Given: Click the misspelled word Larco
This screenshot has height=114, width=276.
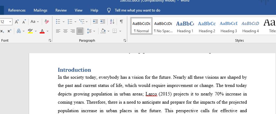Looking at the screenshot, I should point(151,94).
